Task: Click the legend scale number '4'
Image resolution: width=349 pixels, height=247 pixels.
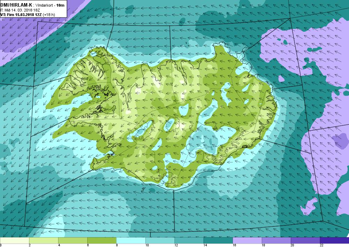Action: point(59,245)
